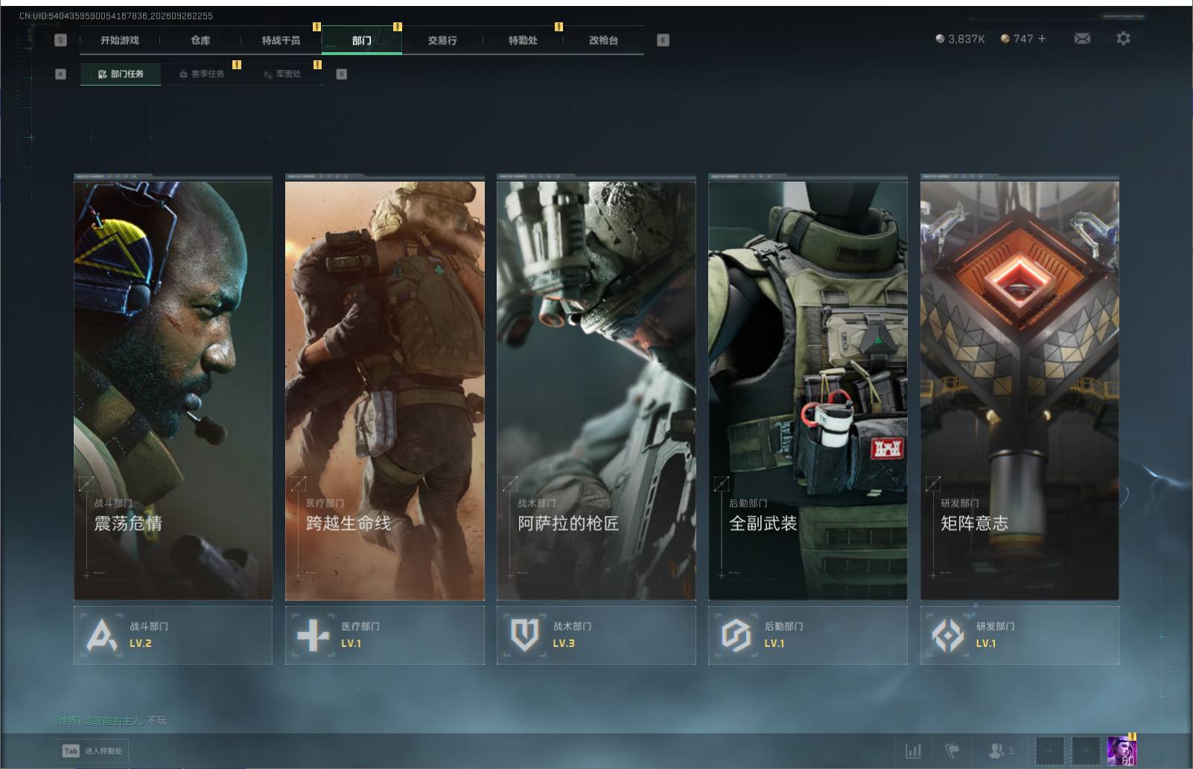
Task: Click the expand corner icon on 震荡危情 card
Action: click(86, 484)
